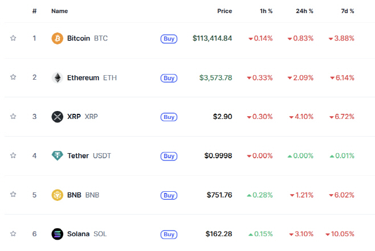
Task: Click the XRP black logo icon
Action: pos(58,117)
